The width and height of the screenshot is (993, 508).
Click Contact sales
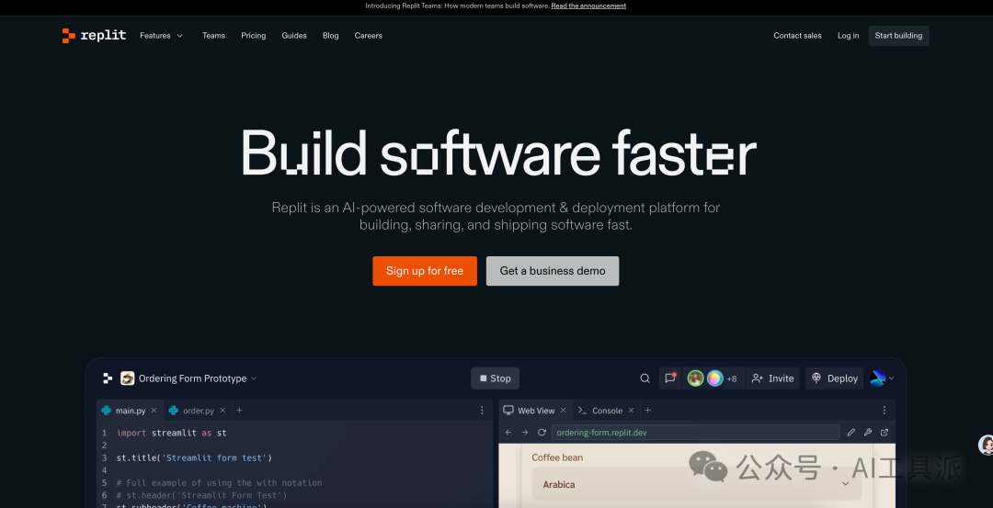pos(797,36)
